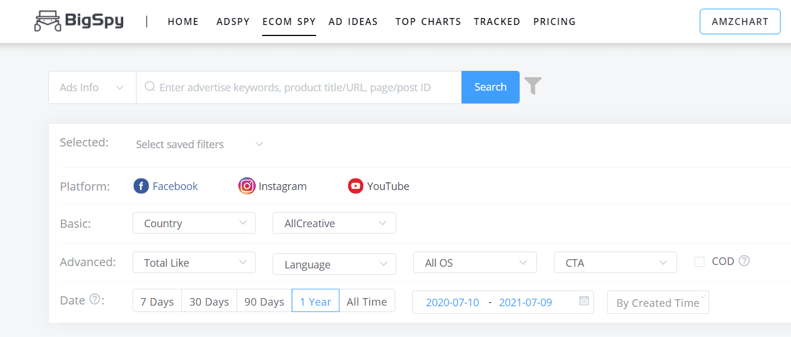The height and width of the screenshot is (337, 791).
Task: Click the YouTube platform label
Action: click(x=388, y=186)
